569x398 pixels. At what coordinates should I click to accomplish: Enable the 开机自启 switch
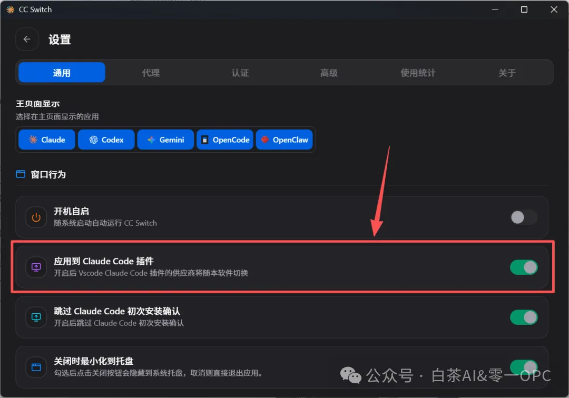(x=524, y=217)
